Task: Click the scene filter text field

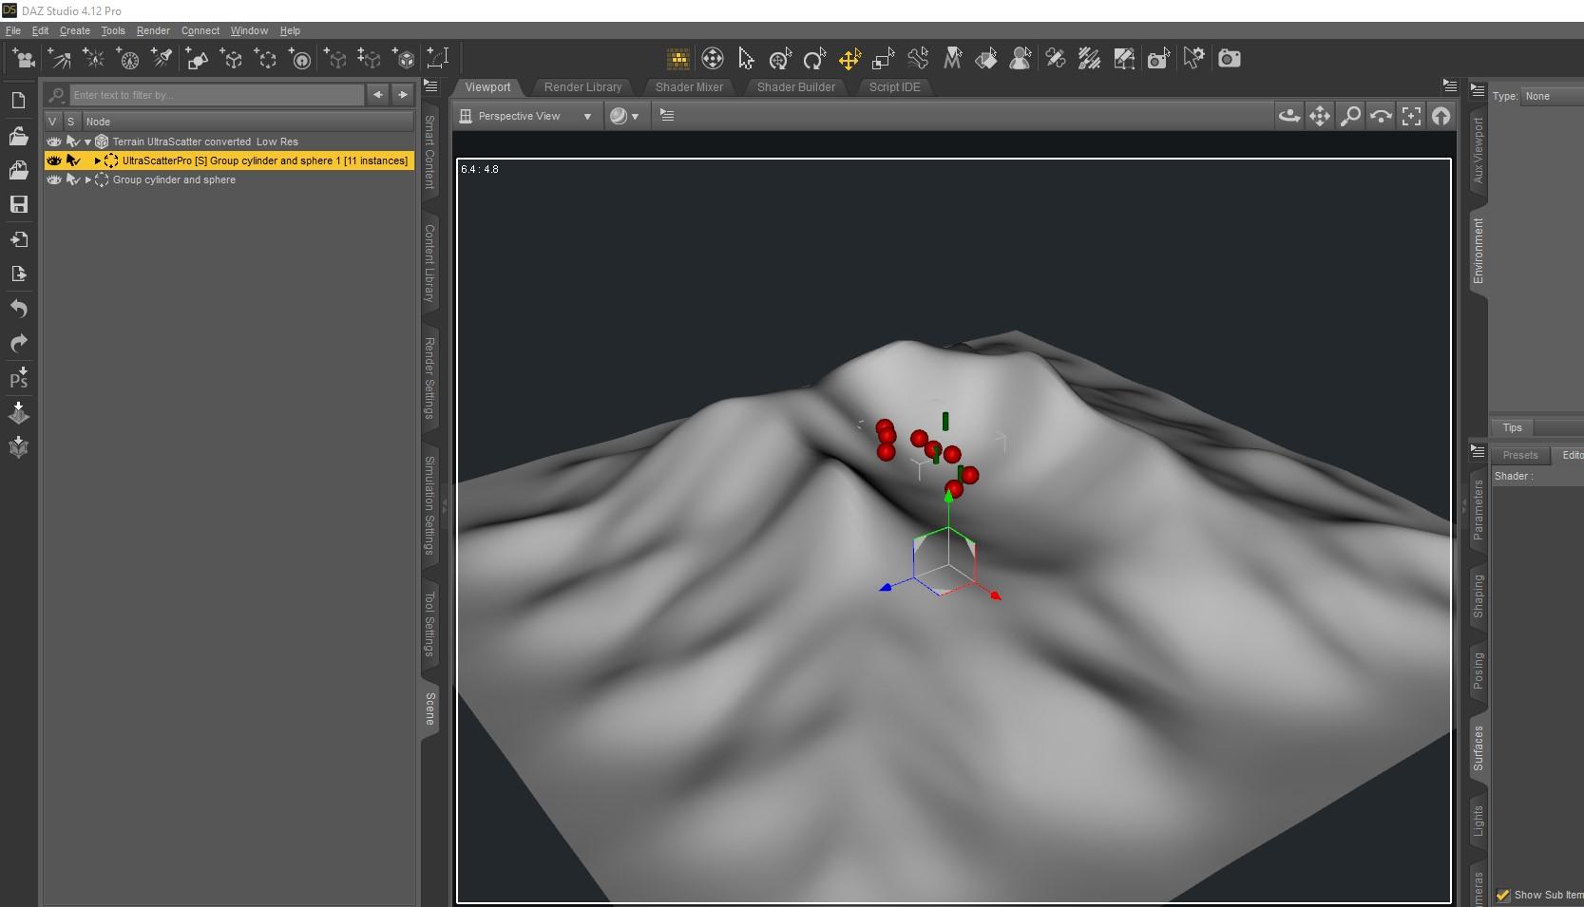Action: pos(218,95)
